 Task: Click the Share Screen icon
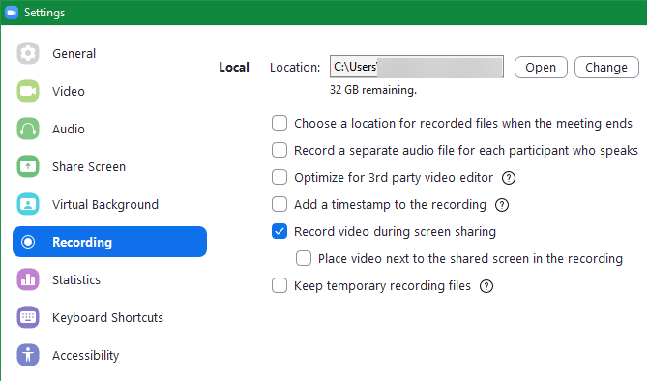pos(28,166)
